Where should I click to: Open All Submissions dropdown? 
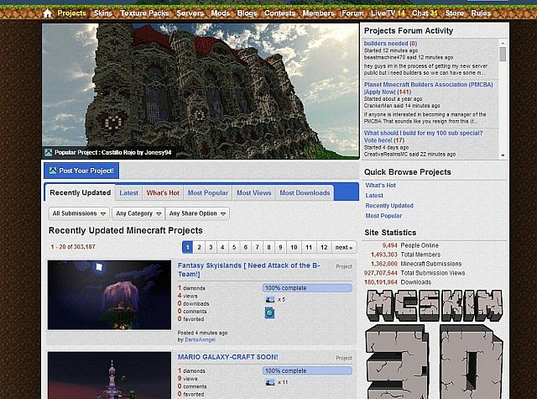pyautogui.click(x=79, y=213)
